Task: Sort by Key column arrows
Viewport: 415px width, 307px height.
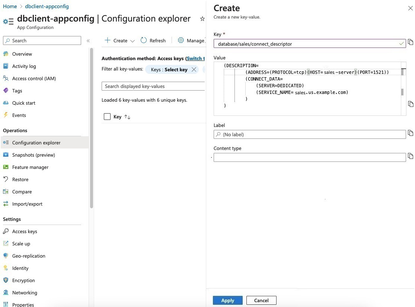Action: pyautogui.click(x=127, y=117)
